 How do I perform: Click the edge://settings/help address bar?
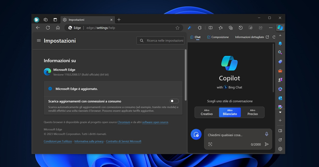[x=124, y=28]
